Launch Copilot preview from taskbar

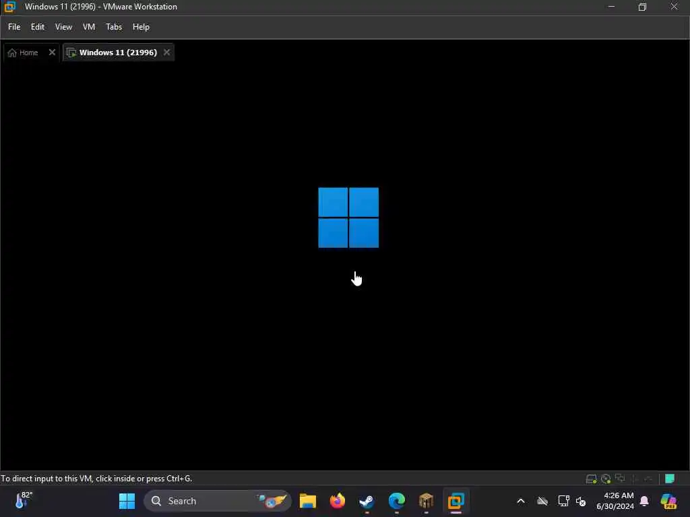point(668,501)
